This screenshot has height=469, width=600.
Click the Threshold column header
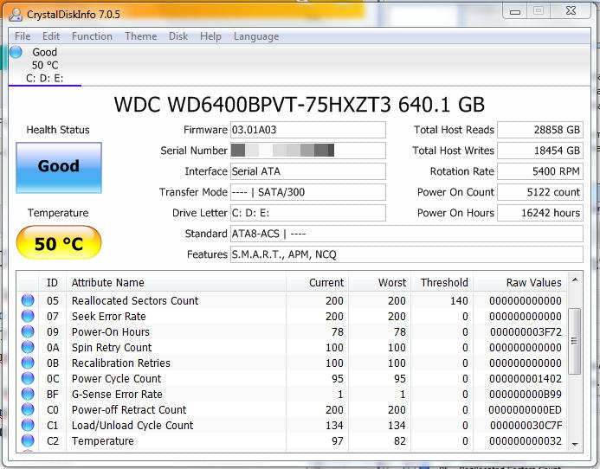pyautogui.click(x=442, y=282)
